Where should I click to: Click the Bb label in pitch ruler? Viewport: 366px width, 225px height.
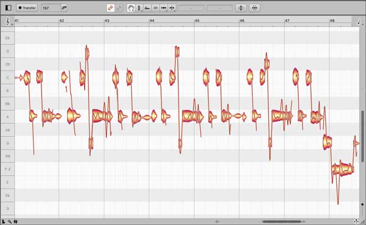tap(7, 103)
